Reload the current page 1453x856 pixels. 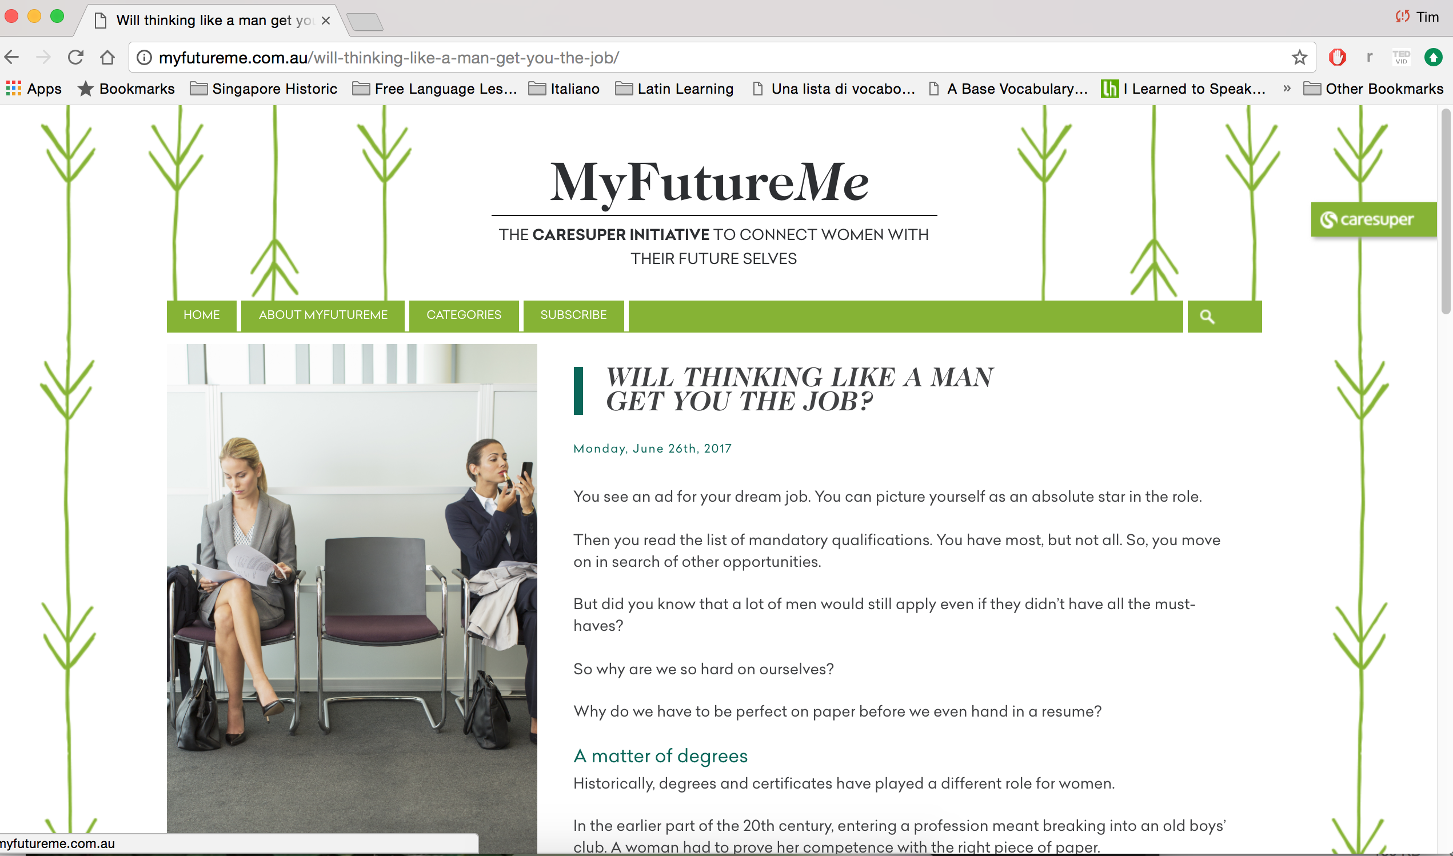point(75,57)
